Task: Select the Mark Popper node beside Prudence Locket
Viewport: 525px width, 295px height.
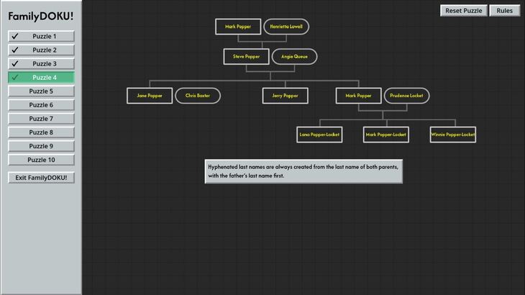Action: (359, 96)
